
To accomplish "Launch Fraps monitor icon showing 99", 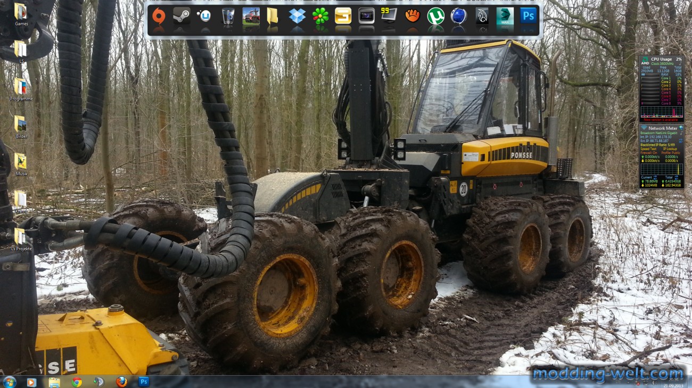I will click(389, 15).
